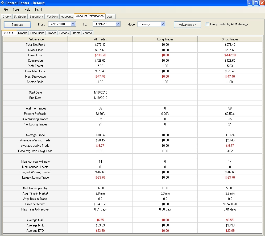Viewport: 265px width, 236px height.
Task: Click the Total # of Trades label
Action: click(x=35, y=108)
